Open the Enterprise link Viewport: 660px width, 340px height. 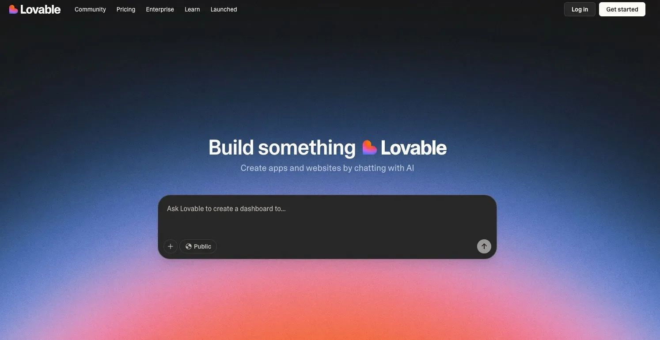coord(160,9)
